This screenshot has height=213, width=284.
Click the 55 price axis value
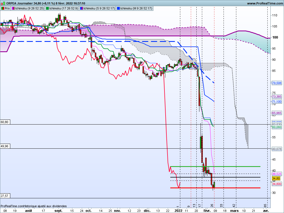coord(274,137)
